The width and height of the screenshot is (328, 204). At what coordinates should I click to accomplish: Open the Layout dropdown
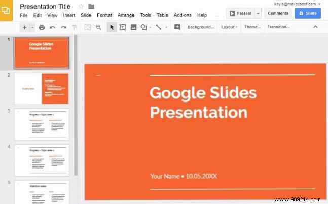tap(229, 27)
